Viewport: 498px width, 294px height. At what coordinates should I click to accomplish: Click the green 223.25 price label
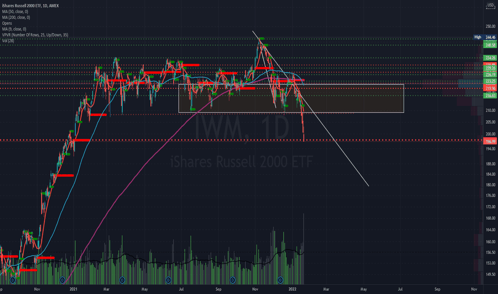[490, 81]
